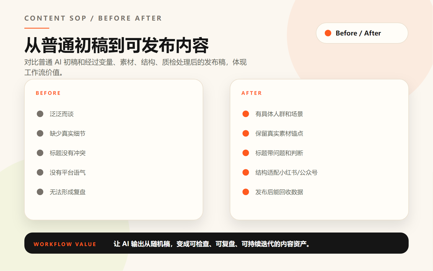Select the text 标题带问题和判断
Screen dimensions: 433x271
(279, 153)
